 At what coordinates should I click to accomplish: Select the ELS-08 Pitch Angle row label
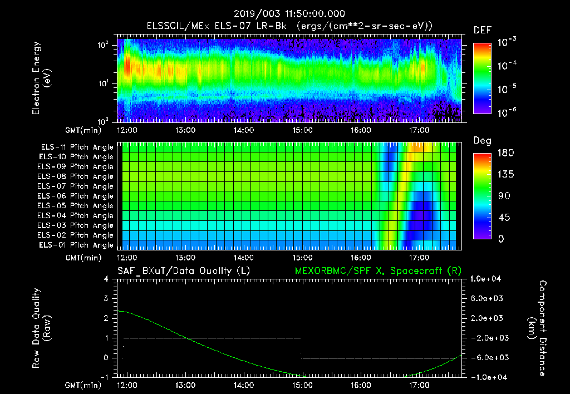tap(76, 176)
